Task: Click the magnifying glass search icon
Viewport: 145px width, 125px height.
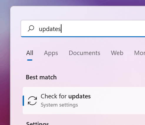Action: pos(31,28)
